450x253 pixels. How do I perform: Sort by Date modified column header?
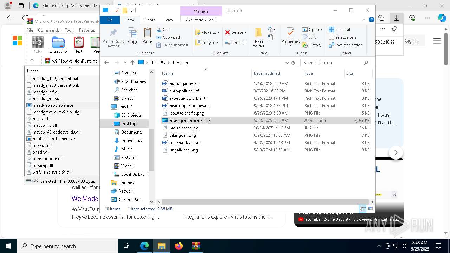276,73
